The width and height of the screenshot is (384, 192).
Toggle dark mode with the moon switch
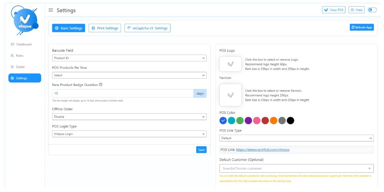tap(372, 9)
